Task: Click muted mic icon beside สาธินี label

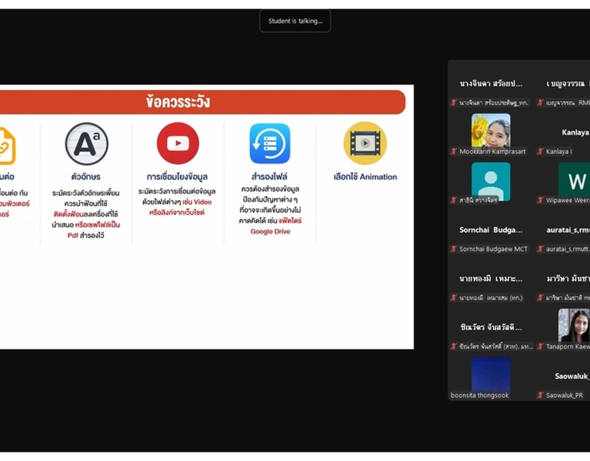Action: pos(454,201)
